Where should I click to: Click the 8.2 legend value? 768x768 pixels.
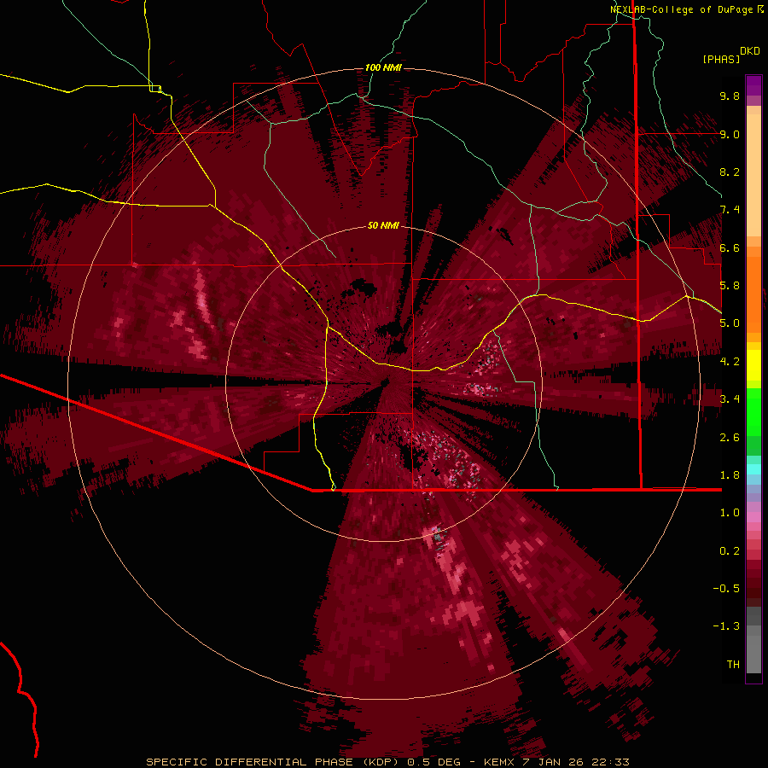[730, 172]
